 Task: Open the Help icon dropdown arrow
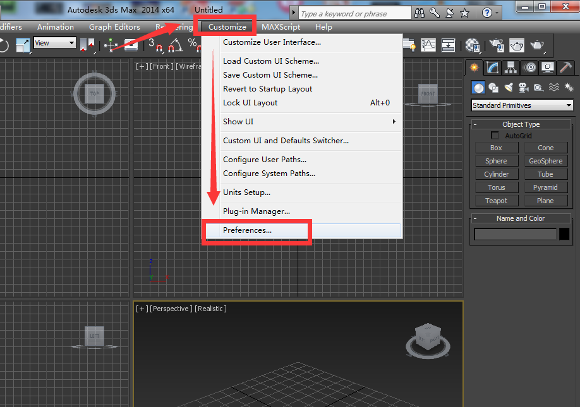coord(497,13)
